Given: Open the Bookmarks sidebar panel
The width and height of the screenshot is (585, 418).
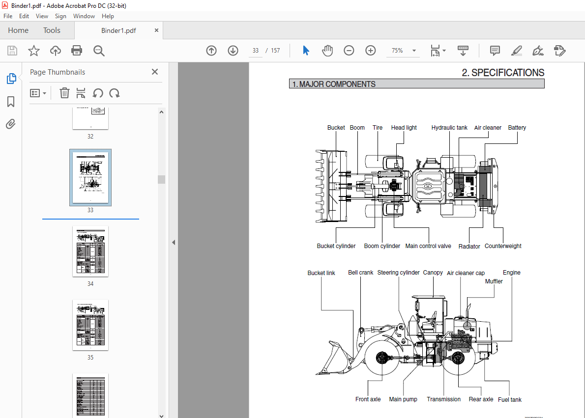Looking at the screenshot, I should click(x=11, y=101).
